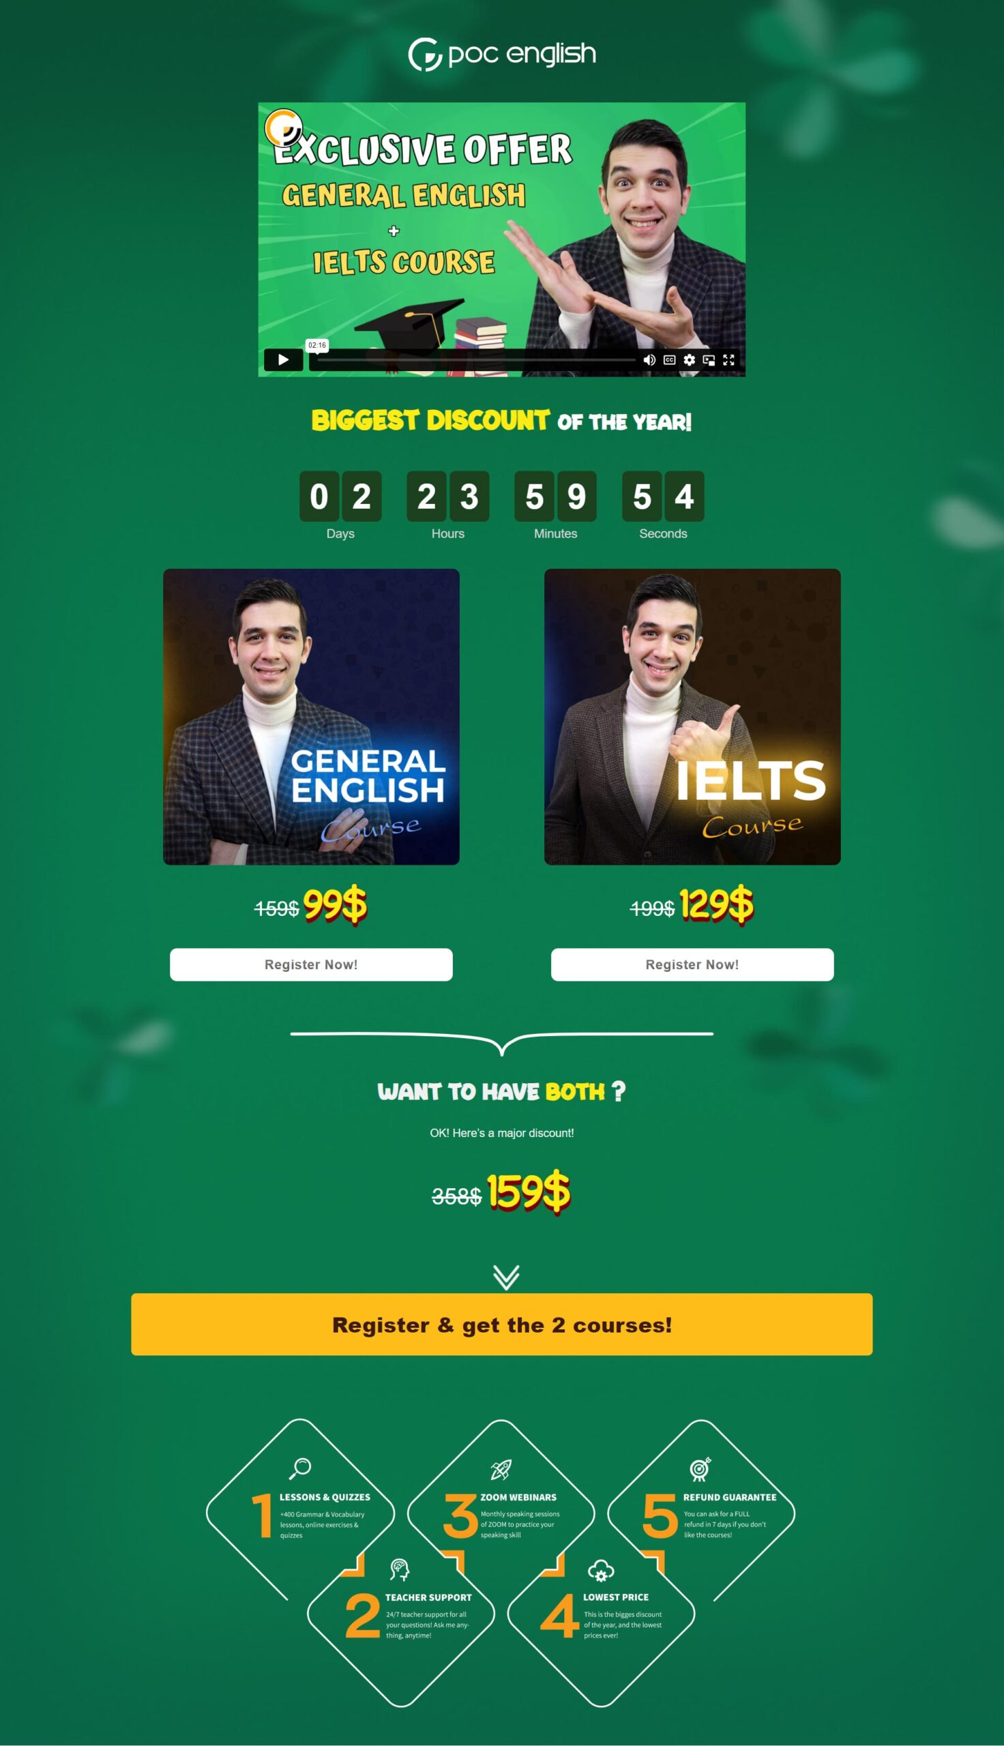
Task: Click double chevron arrow above yellow button
Action: (x=506, y=1277)
